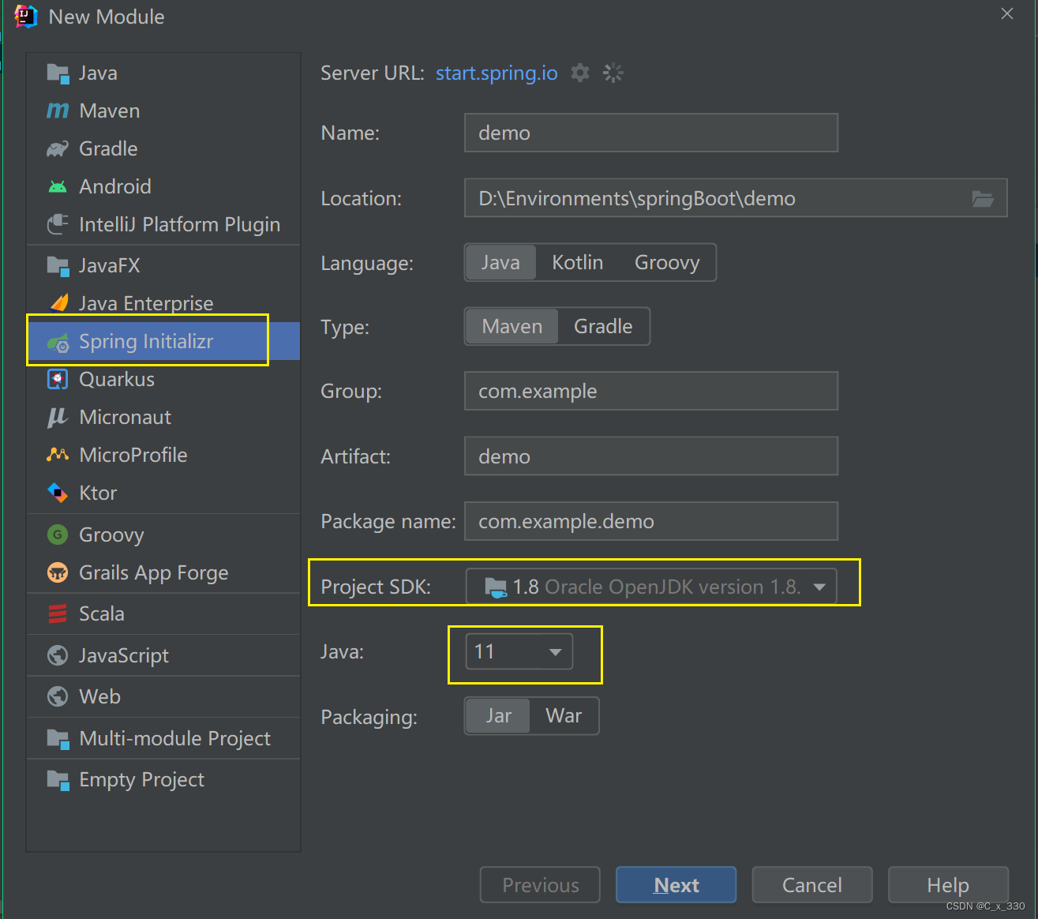Click the Spring Initializr leaf icon

coord(58,342)
